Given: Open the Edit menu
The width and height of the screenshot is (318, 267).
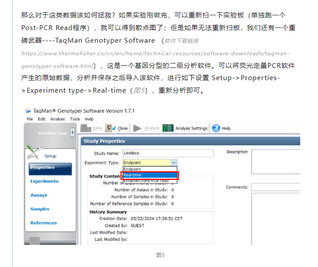Looking at the screenshot, I should tap(42, 119).
